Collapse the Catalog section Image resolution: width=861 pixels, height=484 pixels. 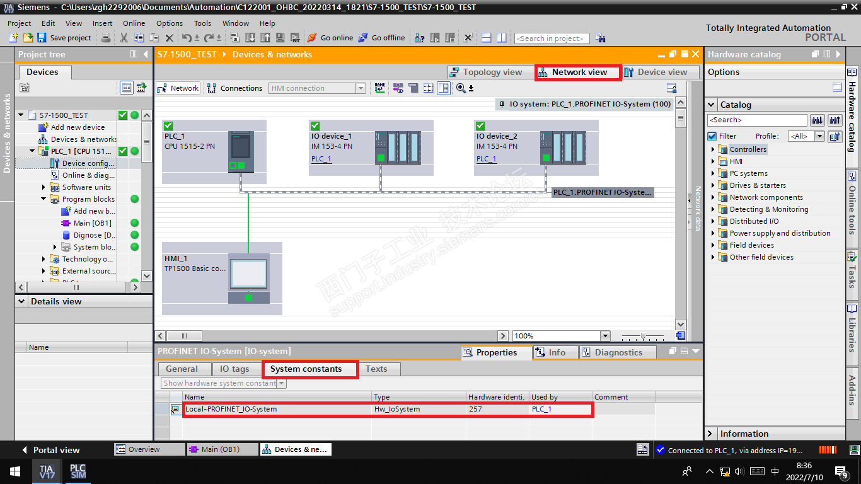[x=711, y=105]
